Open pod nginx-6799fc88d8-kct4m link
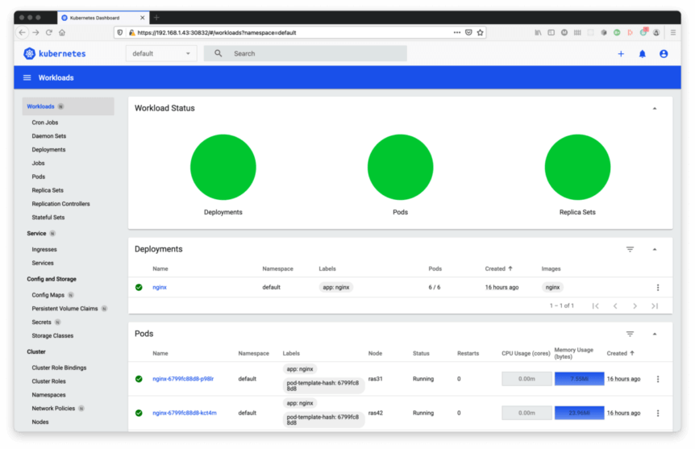 click(x=185, y=413)
